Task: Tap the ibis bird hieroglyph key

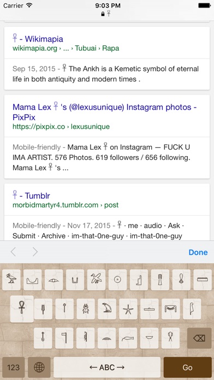Action: pos(11,280)
